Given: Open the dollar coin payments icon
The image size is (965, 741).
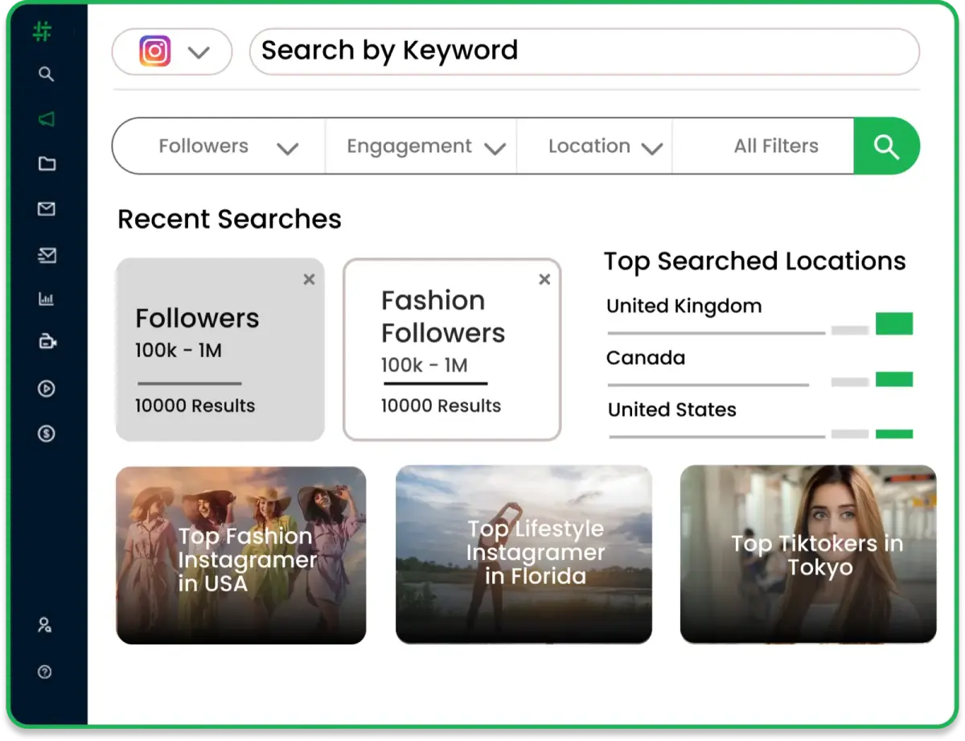Looking at the screenshot, I should 46,434.
